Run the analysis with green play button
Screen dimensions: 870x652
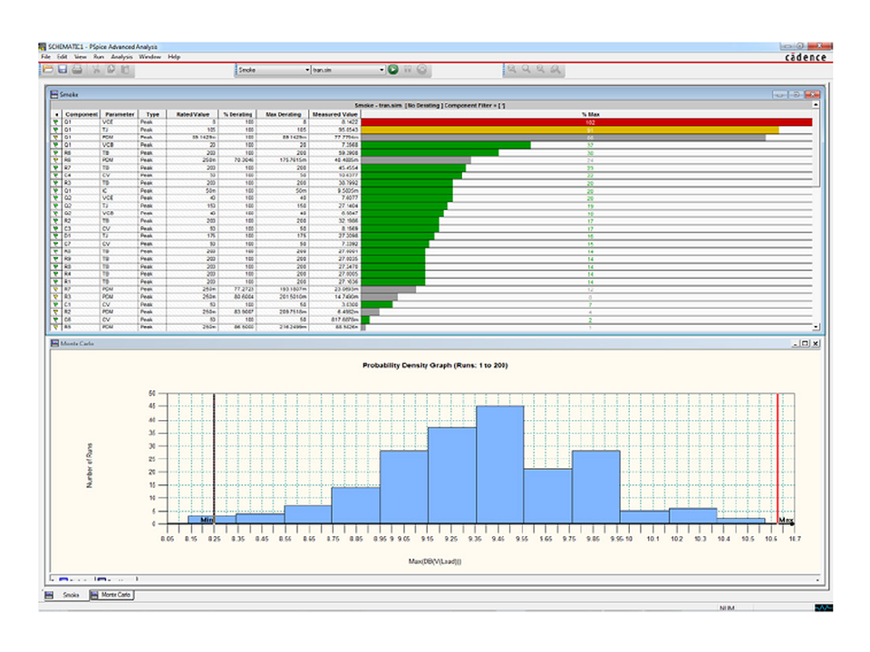(x=393, y=70)
